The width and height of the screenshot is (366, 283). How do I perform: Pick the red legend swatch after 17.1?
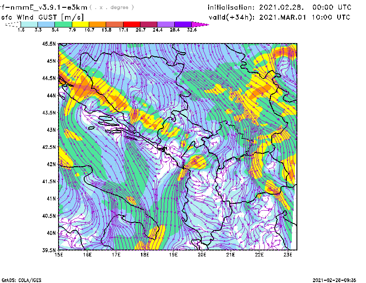(x=132, y=24)
